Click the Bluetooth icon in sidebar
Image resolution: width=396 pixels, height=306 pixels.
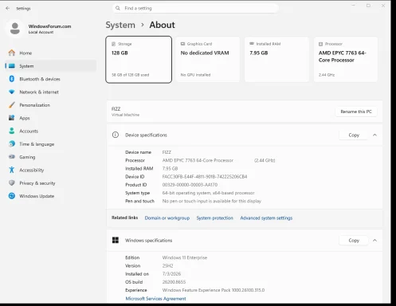(x=12, y=79)
